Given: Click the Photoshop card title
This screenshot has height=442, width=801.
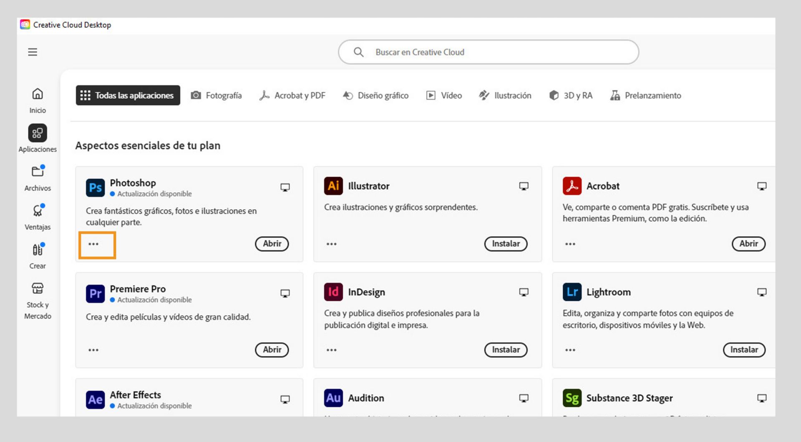Looking at the screenshot, I should [133, 183].
